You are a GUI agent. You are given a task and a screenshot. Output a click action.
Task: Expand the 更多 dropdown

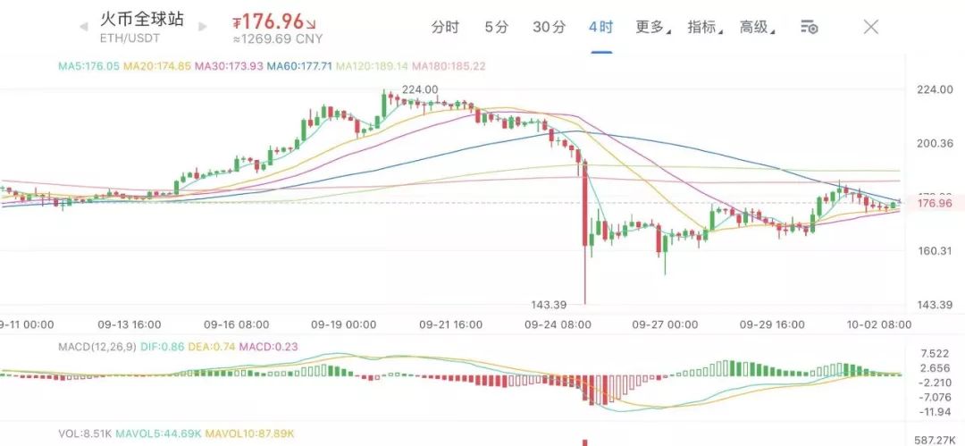653,27
